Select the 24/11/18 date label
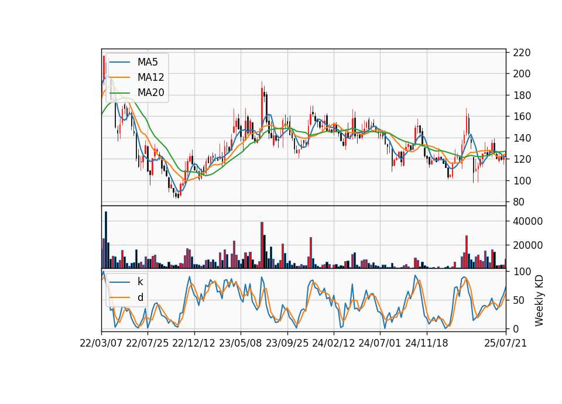This screenshot has height=404, width=562. point(427,343)
